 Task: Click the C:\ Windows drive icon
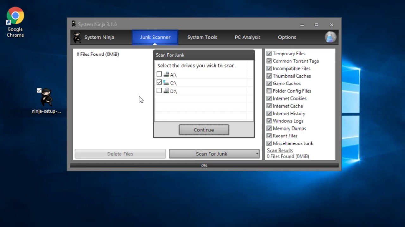coord(166,83)
